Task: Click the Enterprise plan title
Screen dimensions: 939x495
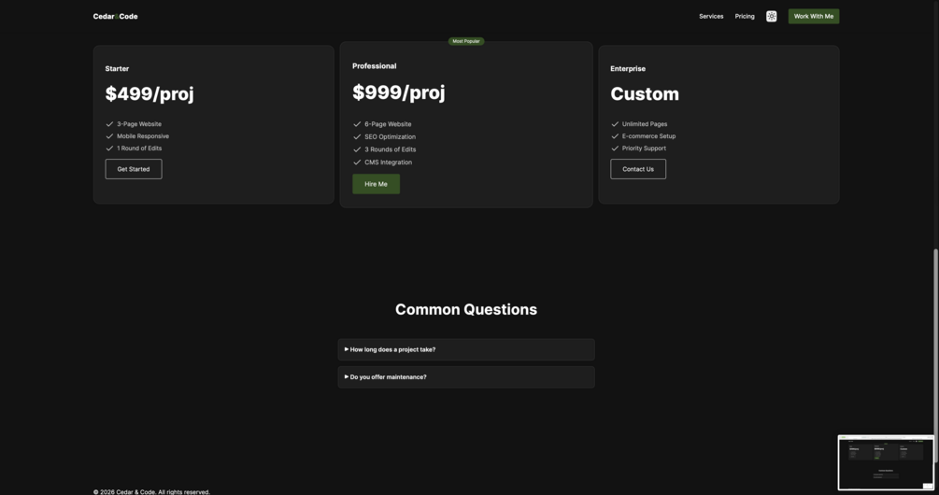Action: 628,69
